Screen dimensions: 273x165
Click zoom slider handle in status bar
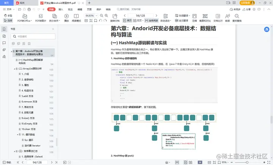(247, 162)
